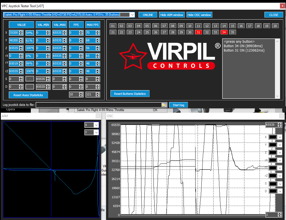This screenshot has height=220, width=286.
Task: Click the FPS column header
Action: point(76,25)
